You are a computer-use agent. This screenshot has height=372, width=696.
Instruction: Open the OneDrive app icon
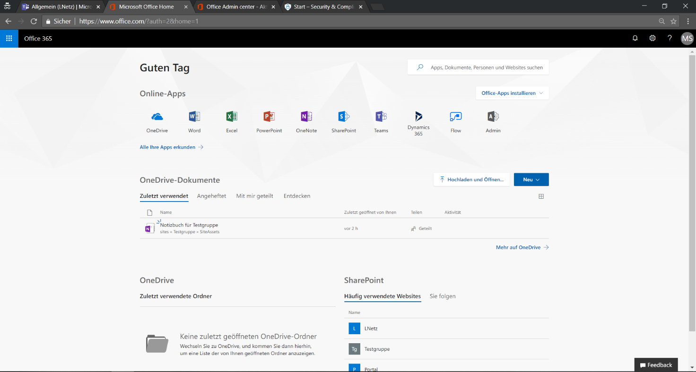click(x=157, y=117)
